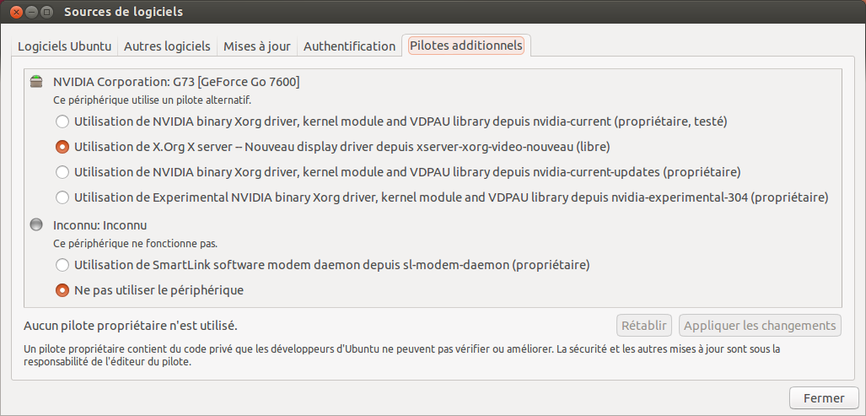Select the nvidia-current tested proprietary driver

click(x=62, y=122)
